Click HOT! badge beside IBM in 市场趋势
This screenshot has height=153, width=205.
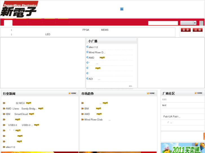pos(98,108)
